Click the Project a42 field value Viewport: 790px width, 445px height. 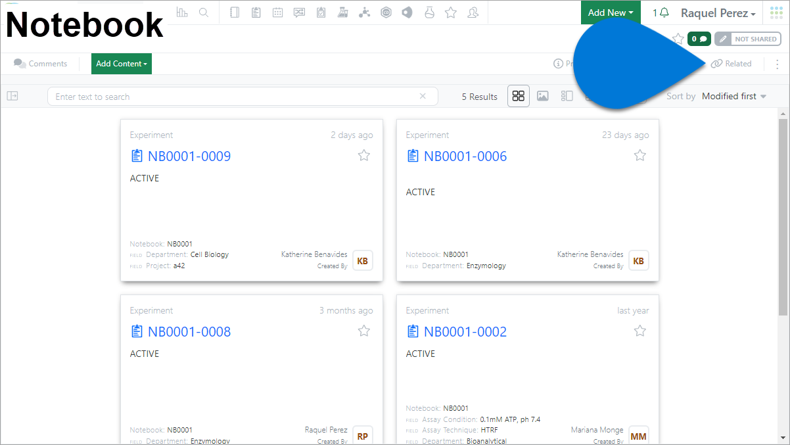pyautogui.click(x=179, y=266)
